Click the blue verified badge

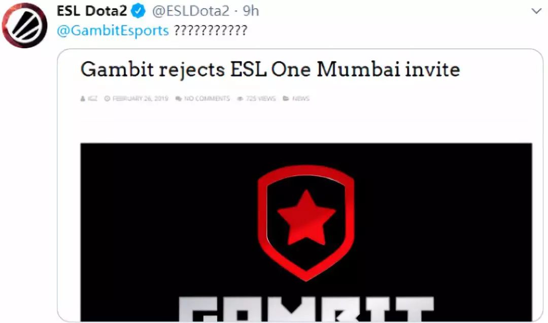[x=138, y=11]
